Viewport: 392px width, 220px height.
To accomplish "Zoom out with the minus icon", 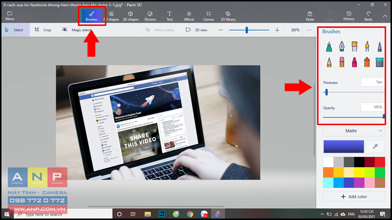I will (220, 30).
